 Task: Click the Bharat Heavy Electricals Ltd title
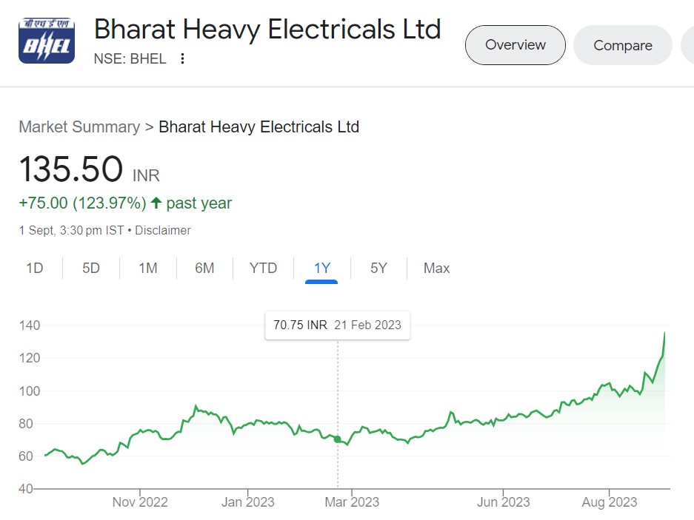click(x=267, y=30)
